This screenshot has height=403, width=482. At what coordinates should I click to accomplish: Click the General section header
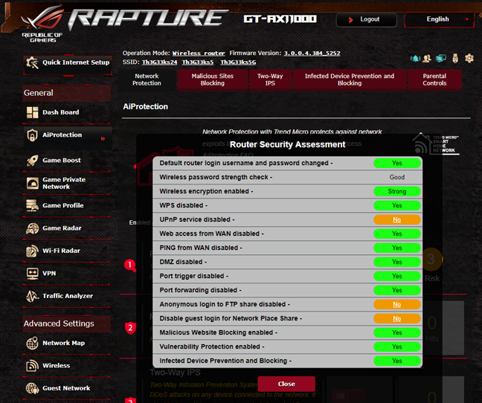click(x=67, y=93)
